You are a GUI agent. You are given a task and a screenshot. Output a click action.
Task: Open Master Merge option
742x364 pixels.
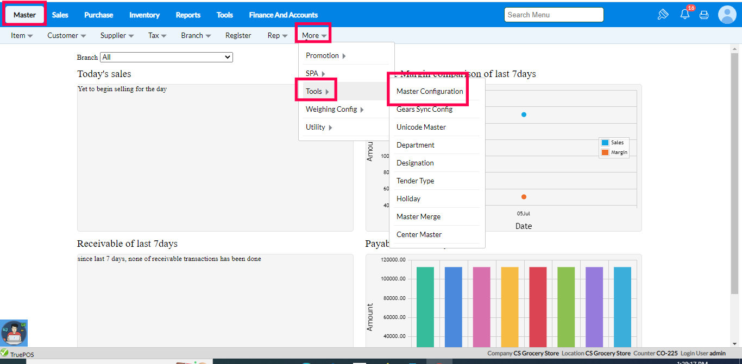pos(419,216)
